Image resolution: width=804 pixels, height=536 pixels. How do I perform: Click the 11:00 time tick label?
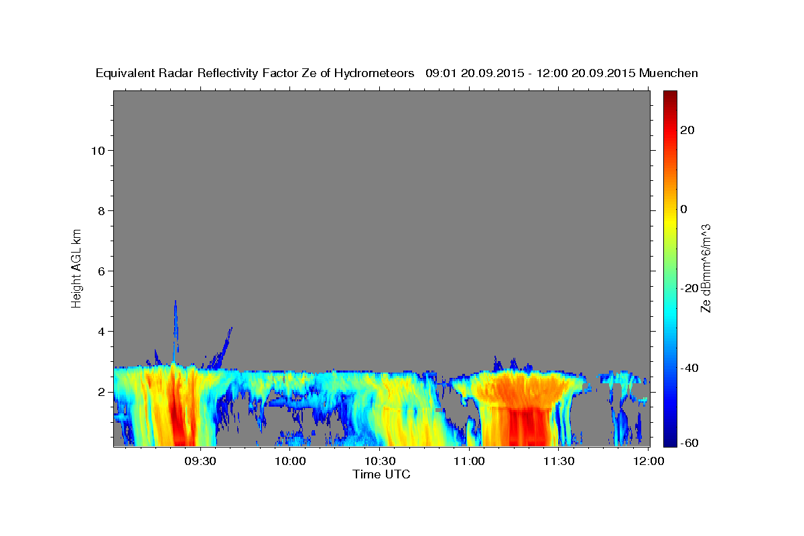pos(469,461)
